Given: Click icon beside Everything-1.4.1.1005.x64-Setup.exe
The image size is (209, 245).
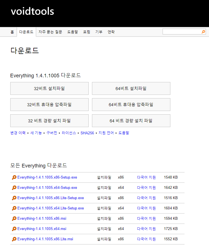Looking at the screenshot, I should click(14, 188).
